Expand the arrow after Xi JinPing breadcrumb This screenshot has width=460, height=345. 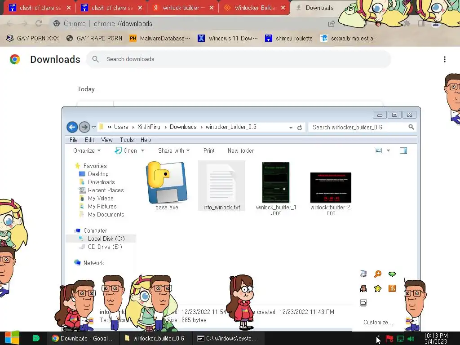coord(165,127)
